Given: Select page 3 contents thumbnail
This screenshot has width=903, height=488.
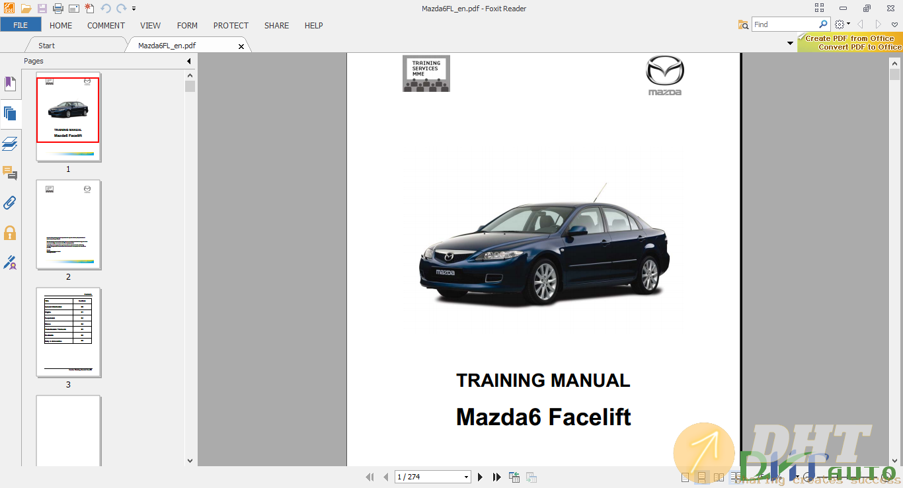Looking at the screenshot, I should tap(68, 333).
